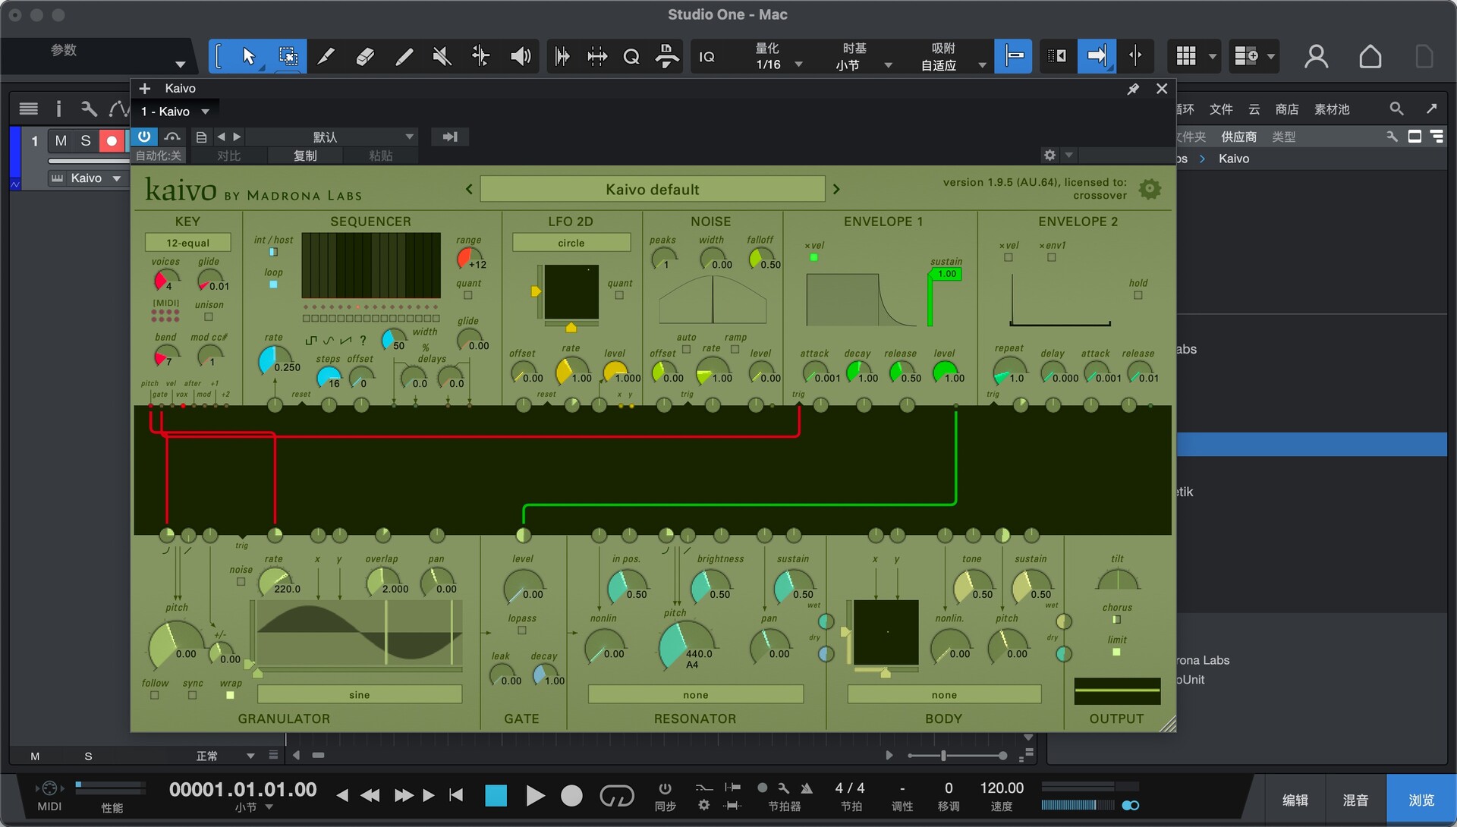Click Automation off button
This screenshot has width=1457, height=827.
point(159,156)
